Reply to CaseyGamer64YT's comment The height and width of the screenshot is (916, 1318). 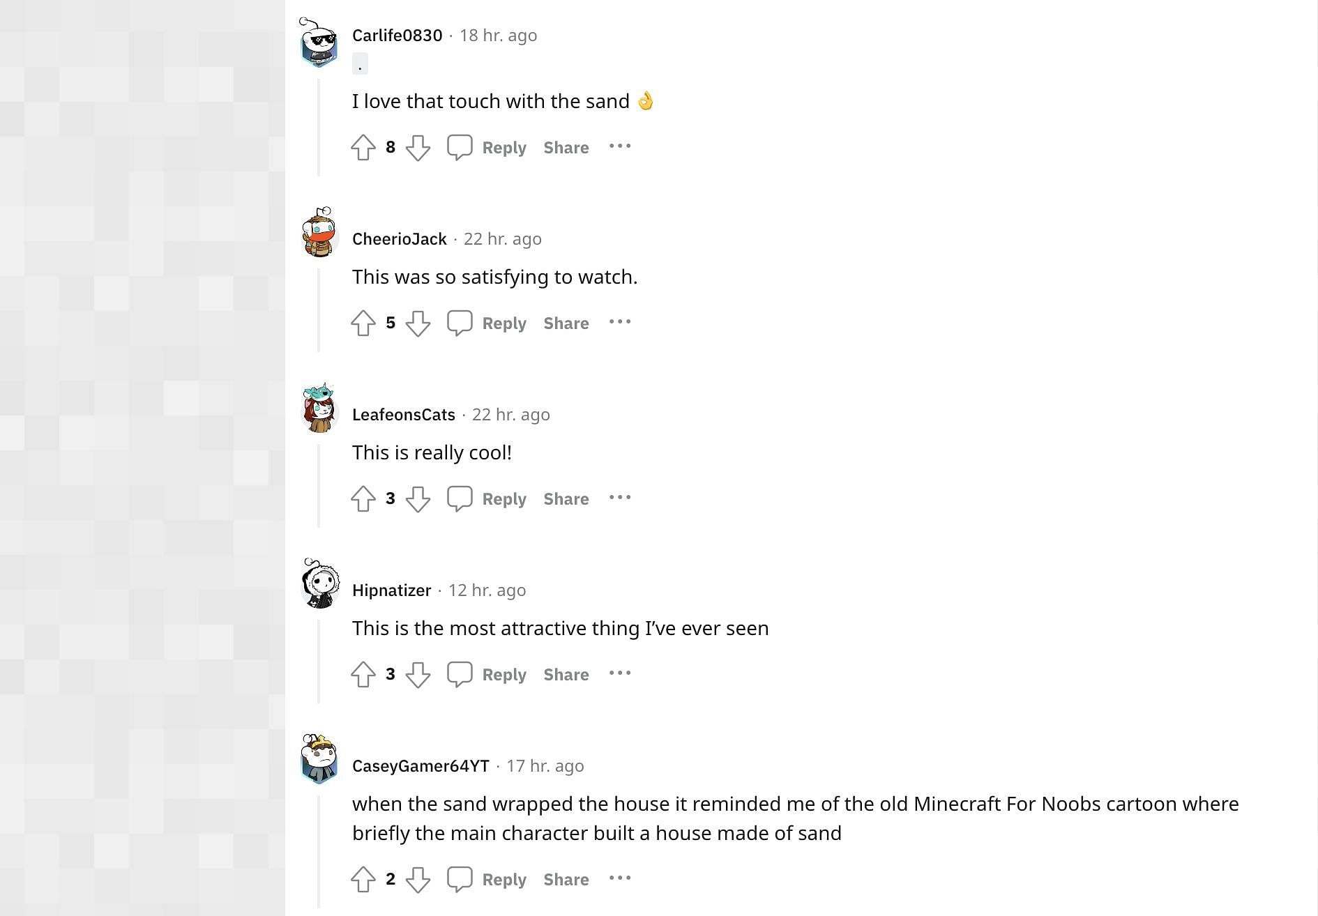pos(503,880)
